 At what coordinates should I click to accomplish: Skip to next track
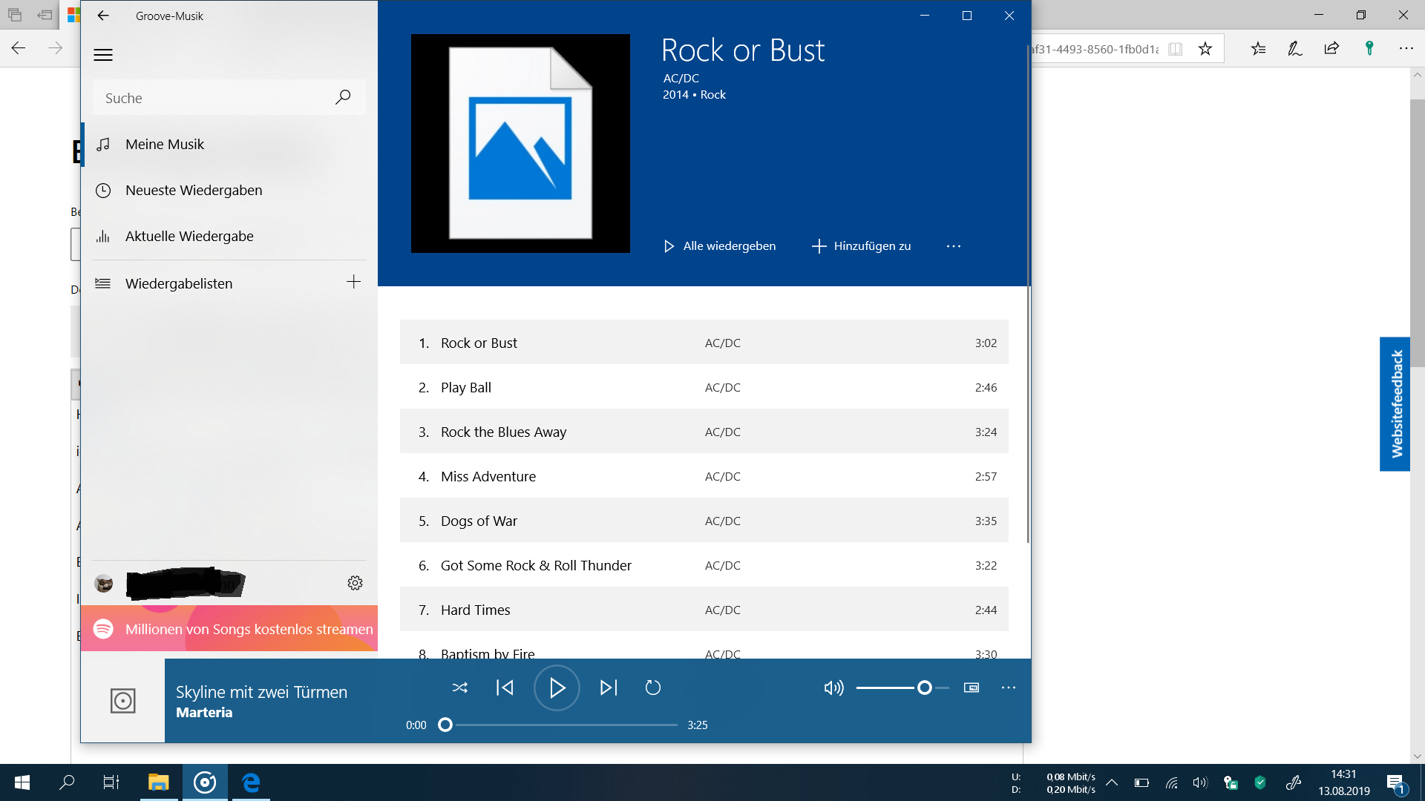point(609,688)
